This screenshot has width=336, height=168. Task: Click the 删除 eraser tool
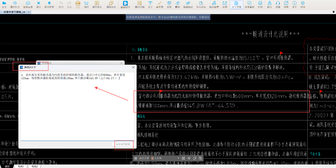pyautogui.click(x=177, y=4)
